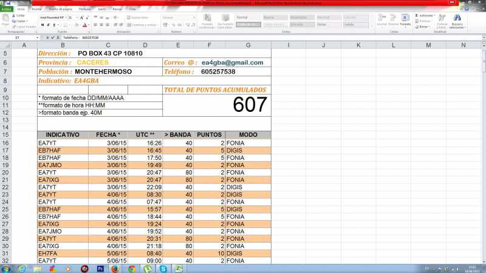Click the Bold formatting icon
486x273 pixels.
coord(41,25)
